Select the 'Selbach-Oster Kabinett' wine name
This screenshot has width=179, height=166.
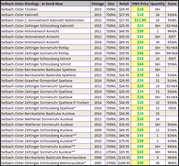tap(20, 15)
